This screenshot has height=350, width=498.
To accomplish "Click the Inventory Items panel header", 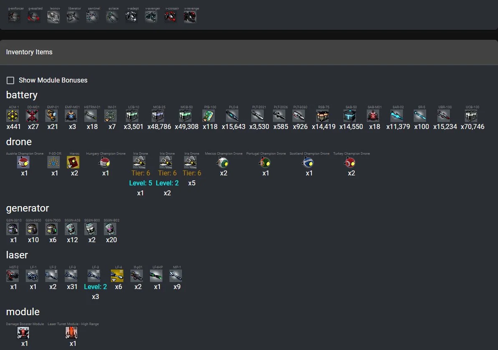I will (x=249, y=52).
